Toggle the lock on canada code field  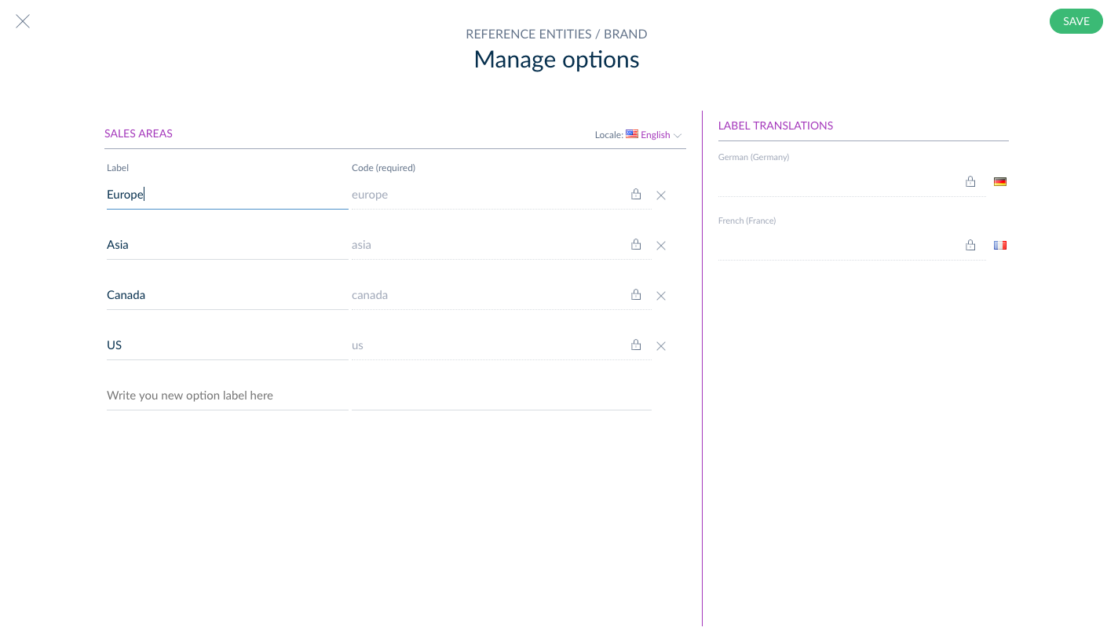[636, 294]
